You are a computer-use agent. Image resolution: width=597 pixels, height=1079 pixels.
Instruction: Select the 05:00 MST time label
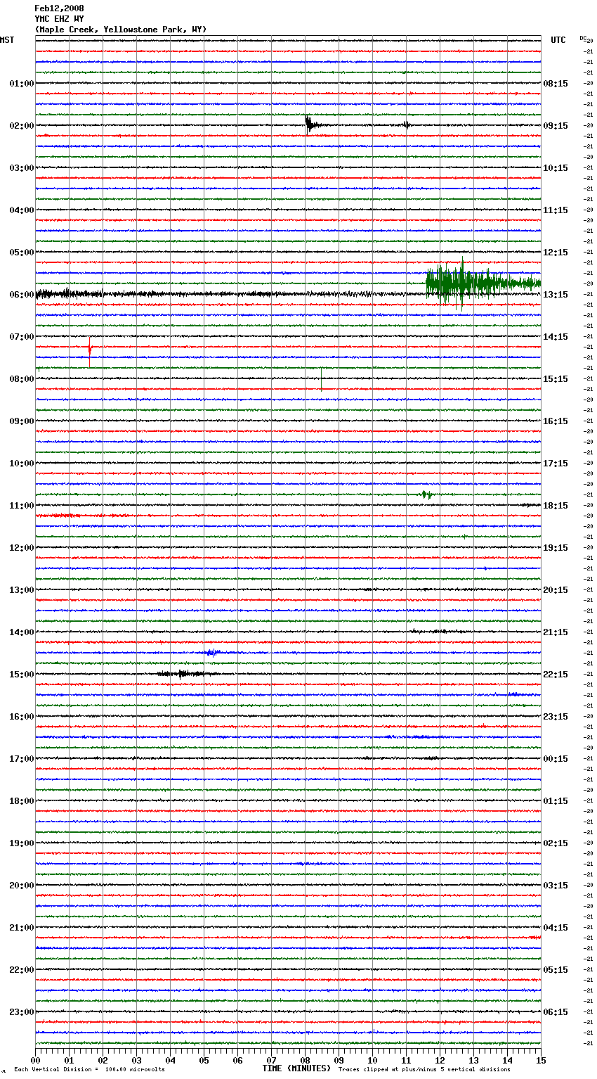[x=22, y=253]
